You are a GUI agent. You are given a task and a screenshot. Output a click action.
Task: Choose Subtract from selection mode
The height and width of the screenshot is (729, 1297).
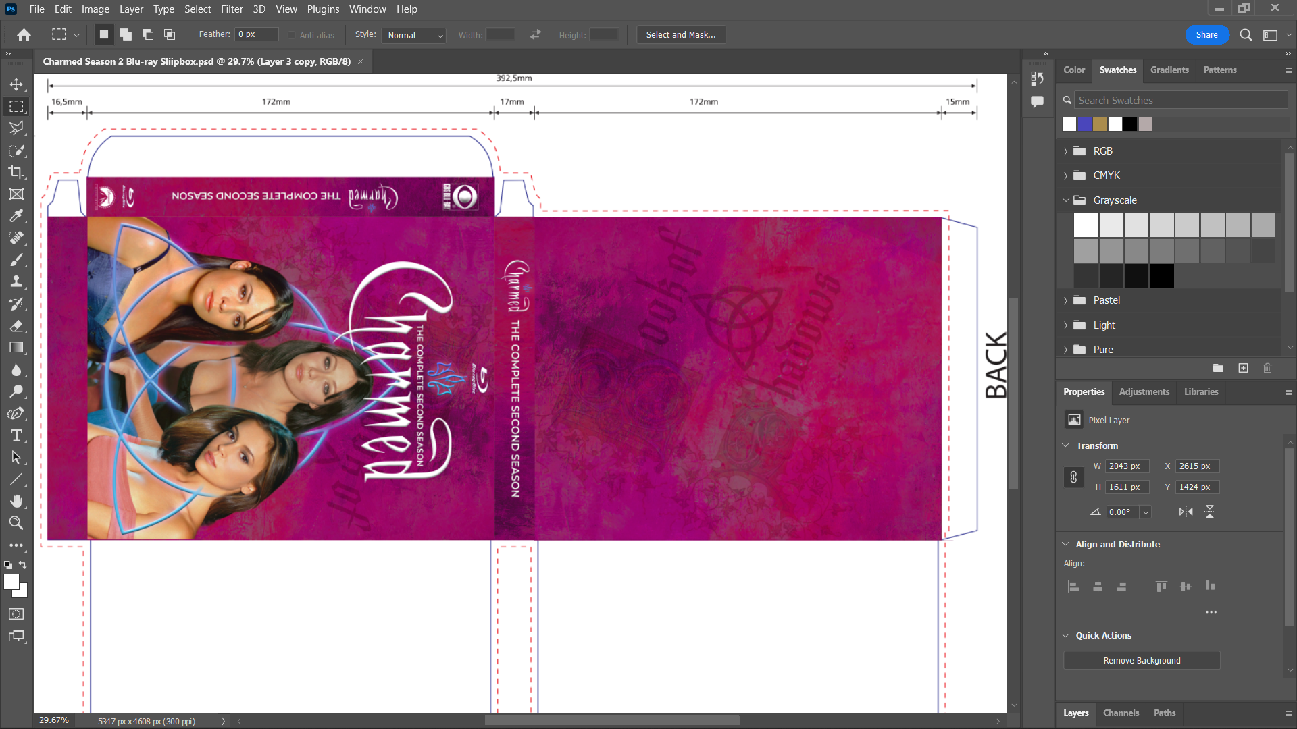(x=148, y=34)
